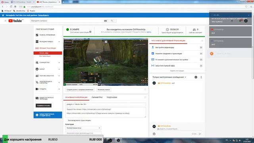Click the Создать camera icon
The width and height of the screenshot is (254, 143).
(x=37, y=89)
